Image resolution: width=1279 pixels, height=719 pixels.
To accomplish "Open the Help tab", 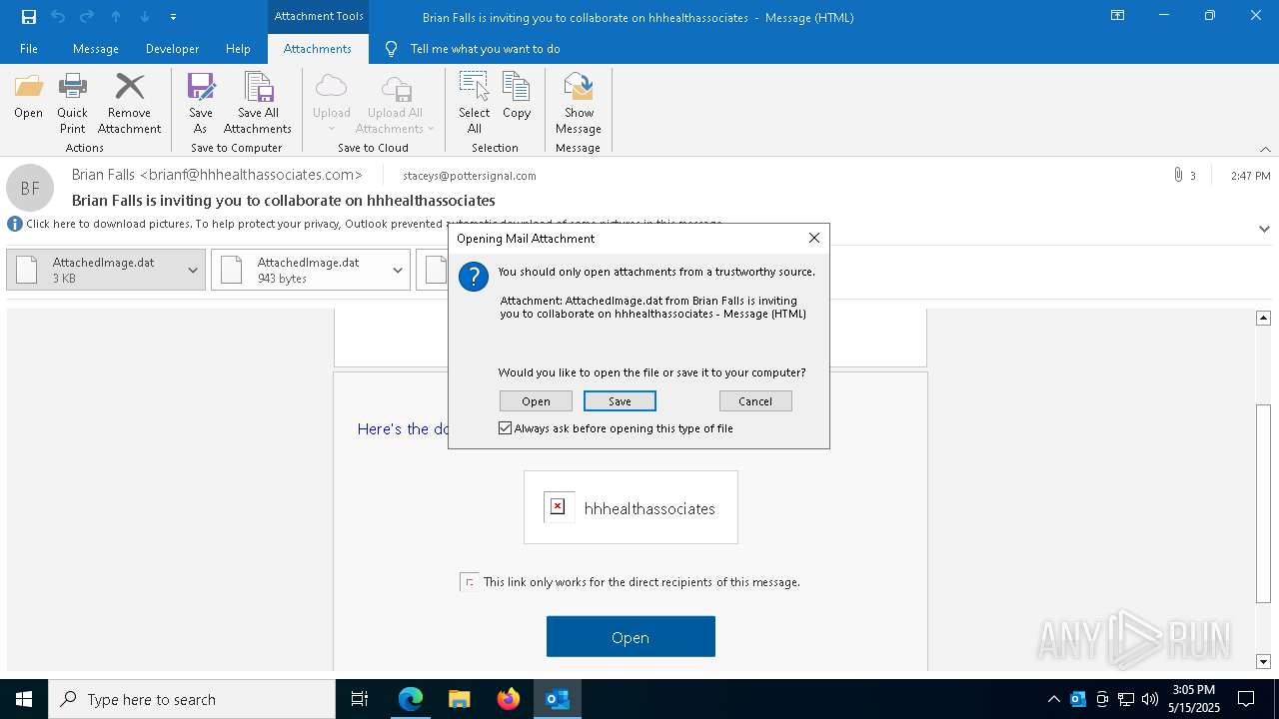I will [238, 48].
